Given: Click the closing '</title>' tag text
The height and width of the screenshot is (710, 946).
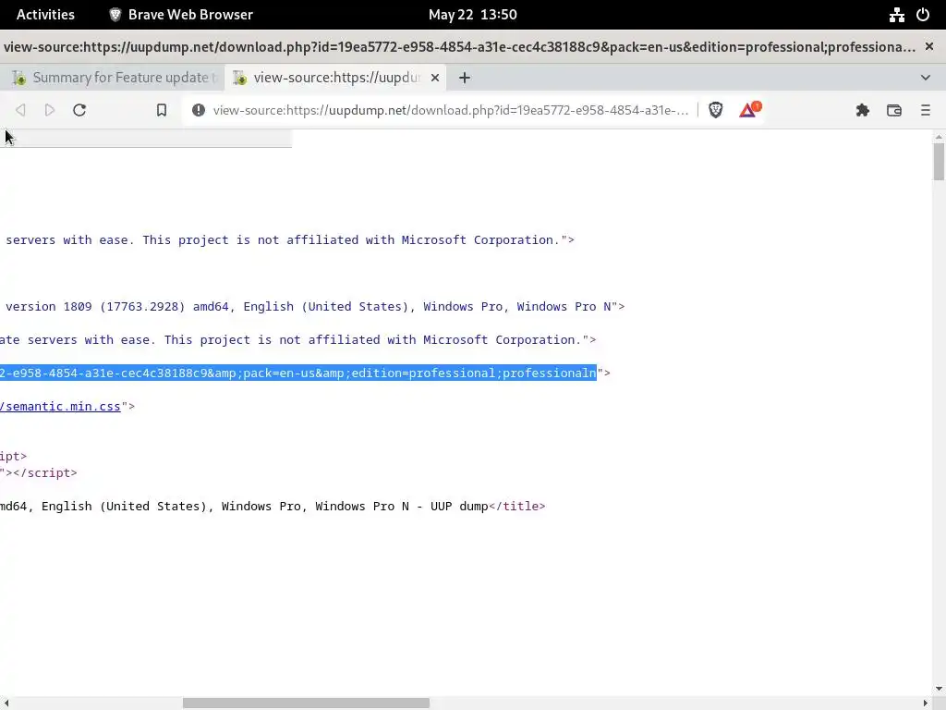Looking at the screenshot, I should click(x=517, y=507).
